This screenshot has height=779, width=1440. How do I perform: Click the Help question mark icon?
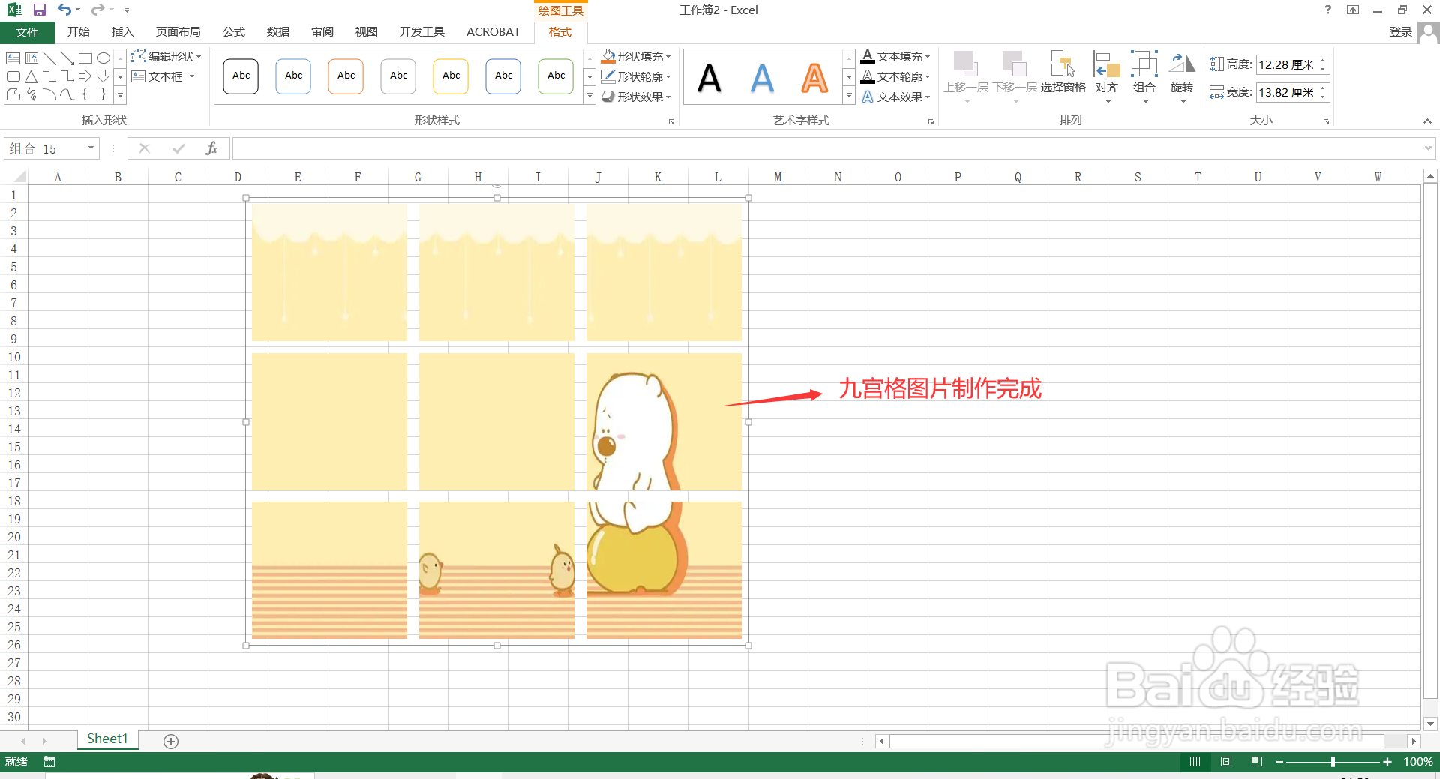coord(1328,10)
